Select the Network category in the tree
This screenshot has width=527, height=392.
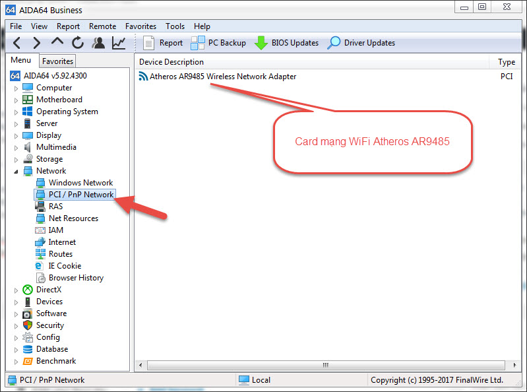(x=51, y=171)
